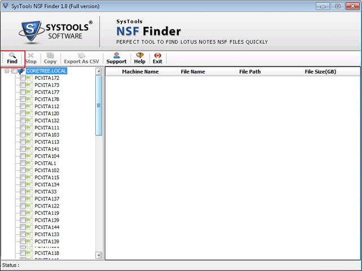The height and width of the screenshot is (271, 362).
Task: Select PCVITA177 in the tree
Action: 47,92
